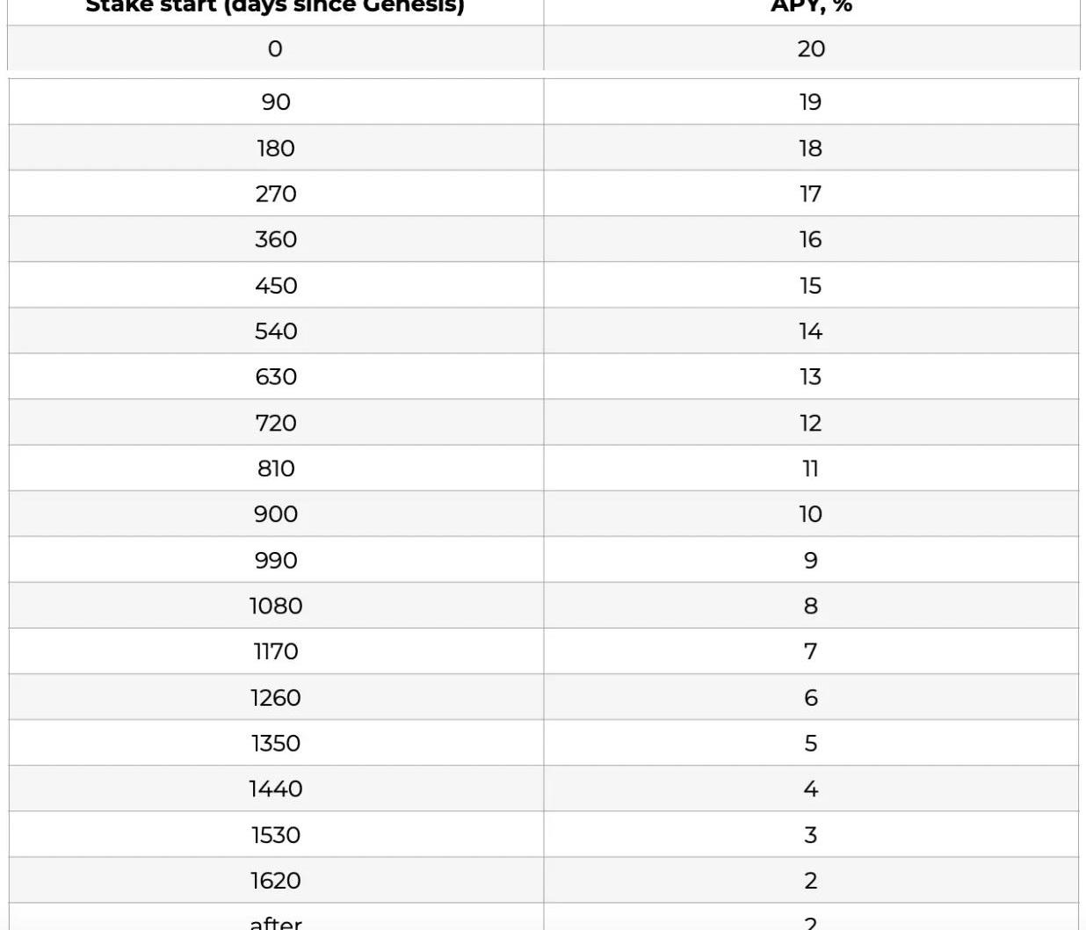Select the 450 days stake start cell

[275, 286]
